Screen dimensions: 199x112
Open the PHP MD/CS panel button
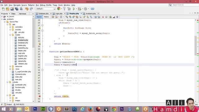pyautogui.click(x=19, y=105)
